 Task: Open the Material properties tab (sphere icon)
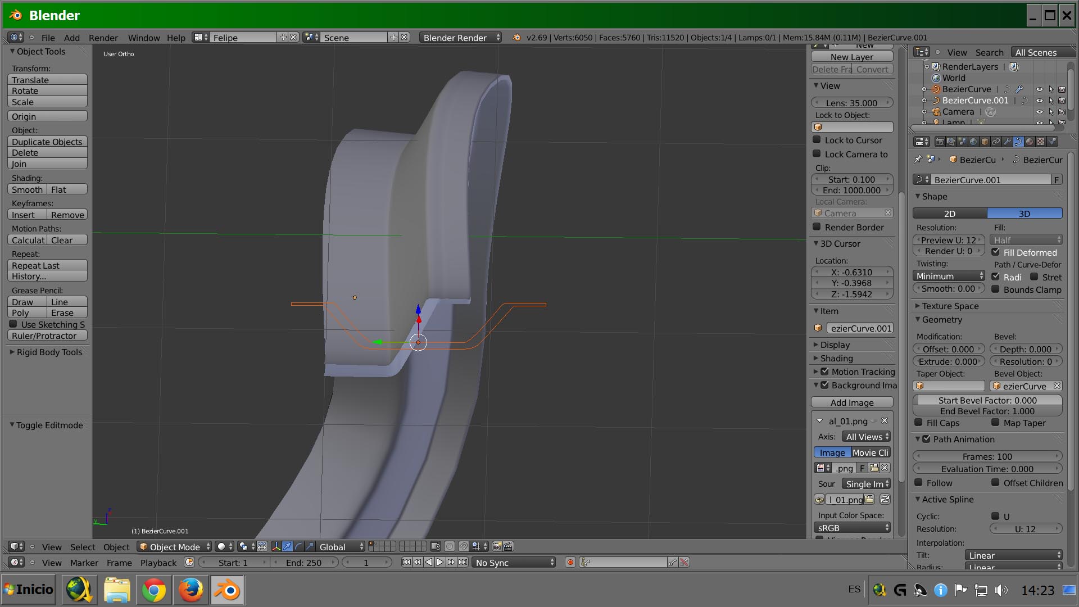pyautogui.click(x=1030, y=142)
